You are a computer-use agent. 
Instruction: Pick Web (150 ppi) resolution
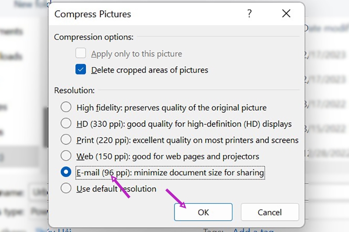tap(66, 156)
